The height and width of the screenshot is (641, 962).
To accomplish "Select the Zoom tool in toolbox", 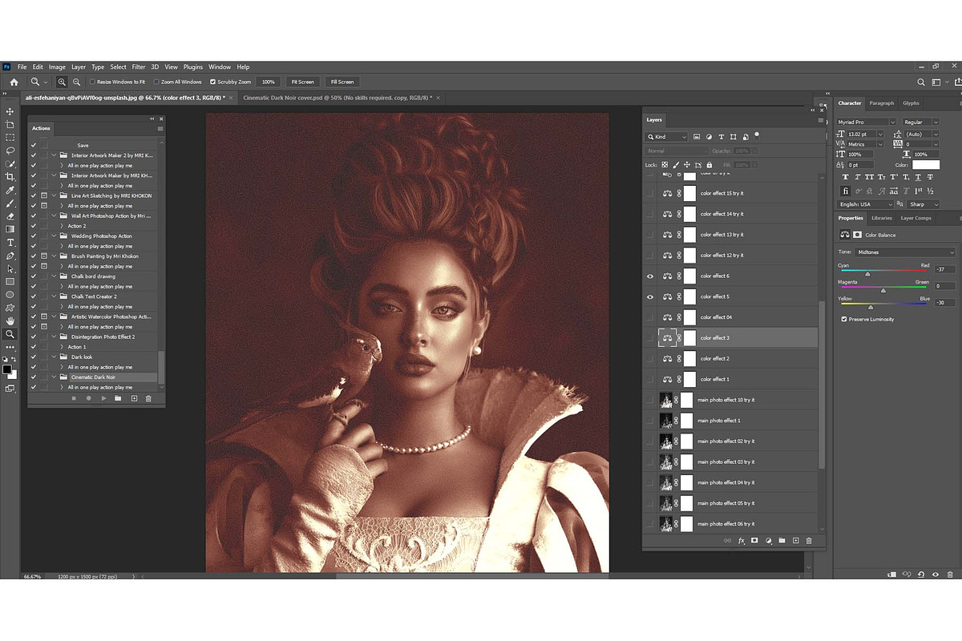I will 10,334.
